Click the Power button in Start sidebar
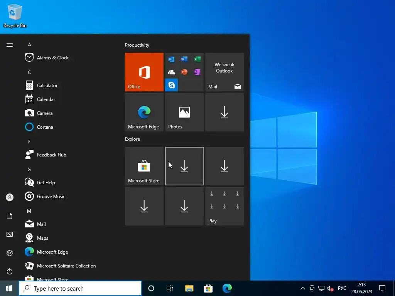The height and width of the screenshot is (296, 395). coord(10,271)
